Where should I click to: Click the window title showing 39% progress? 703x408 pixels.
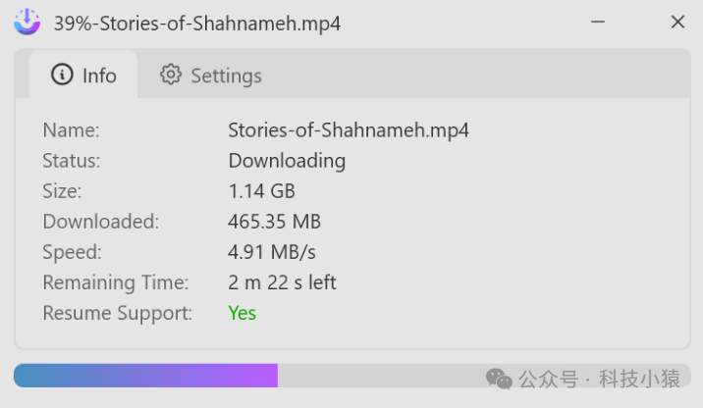click(x=196, y=23)
